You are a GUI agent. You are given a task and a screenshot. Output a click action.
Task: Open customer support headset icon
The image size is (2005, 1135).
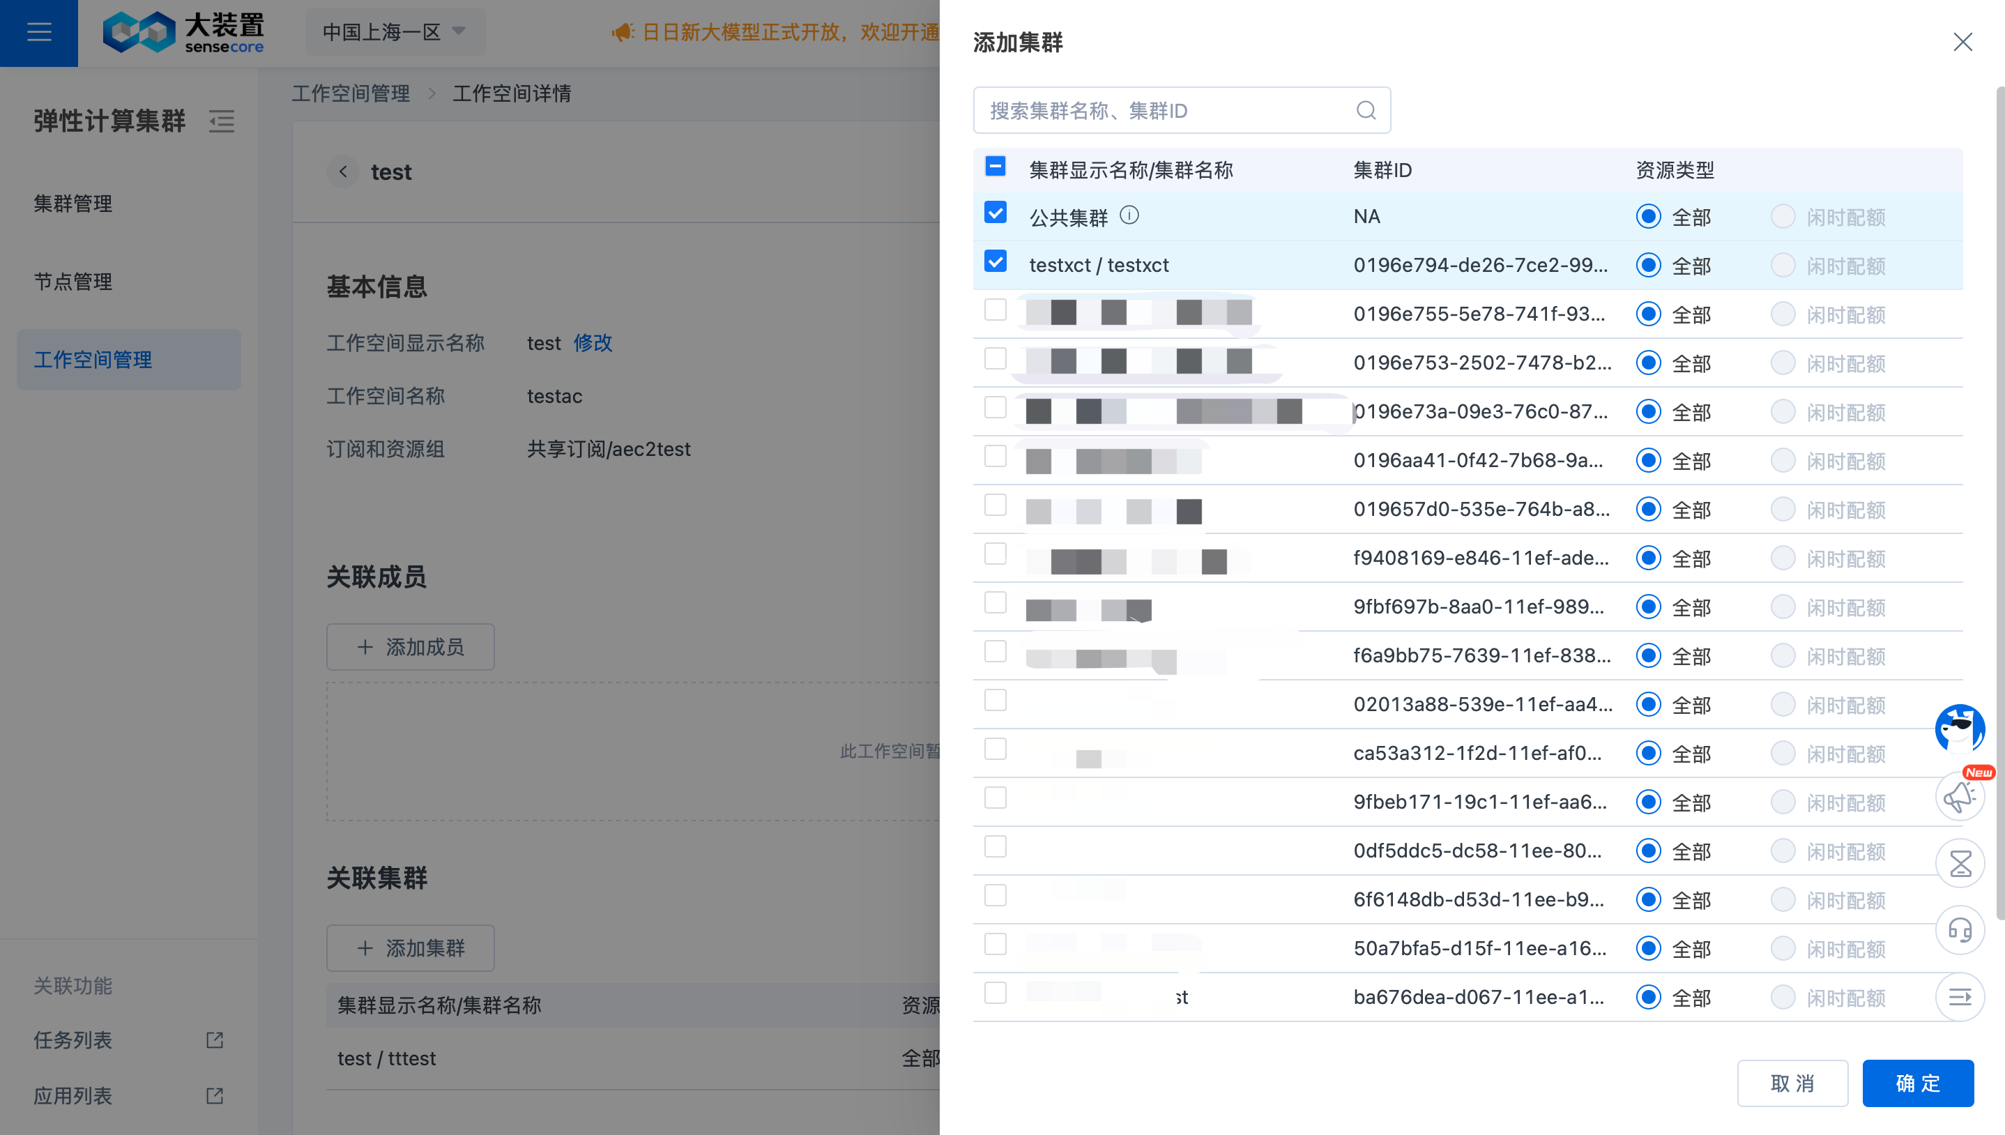[x=1959, y=930]
